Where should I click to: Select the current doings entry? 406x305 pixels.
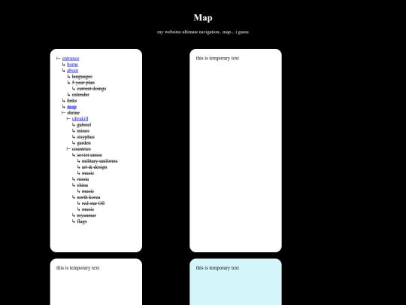click(x=92, y=89)
